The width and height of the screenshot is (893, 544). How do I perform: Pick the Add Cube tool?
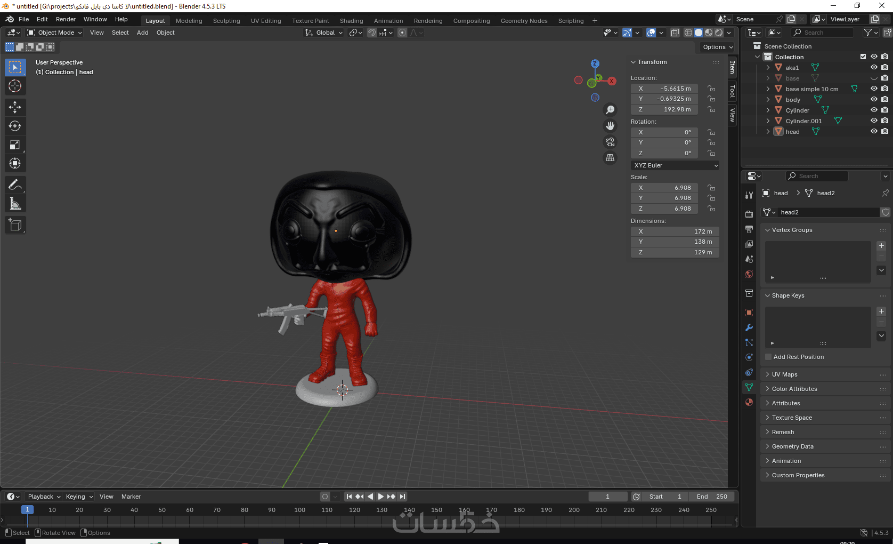point(15,225)
